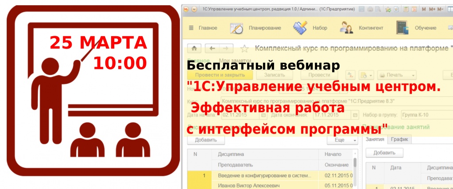Click the 1C logo icon in title bar

coord(186,9)
